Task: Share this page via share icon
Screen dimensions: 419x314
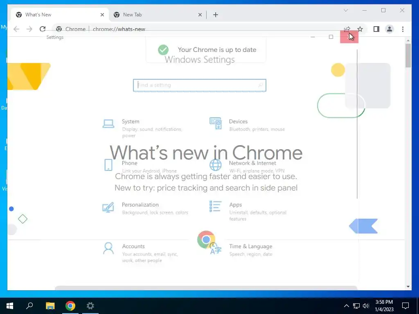Action: [347, 29]
